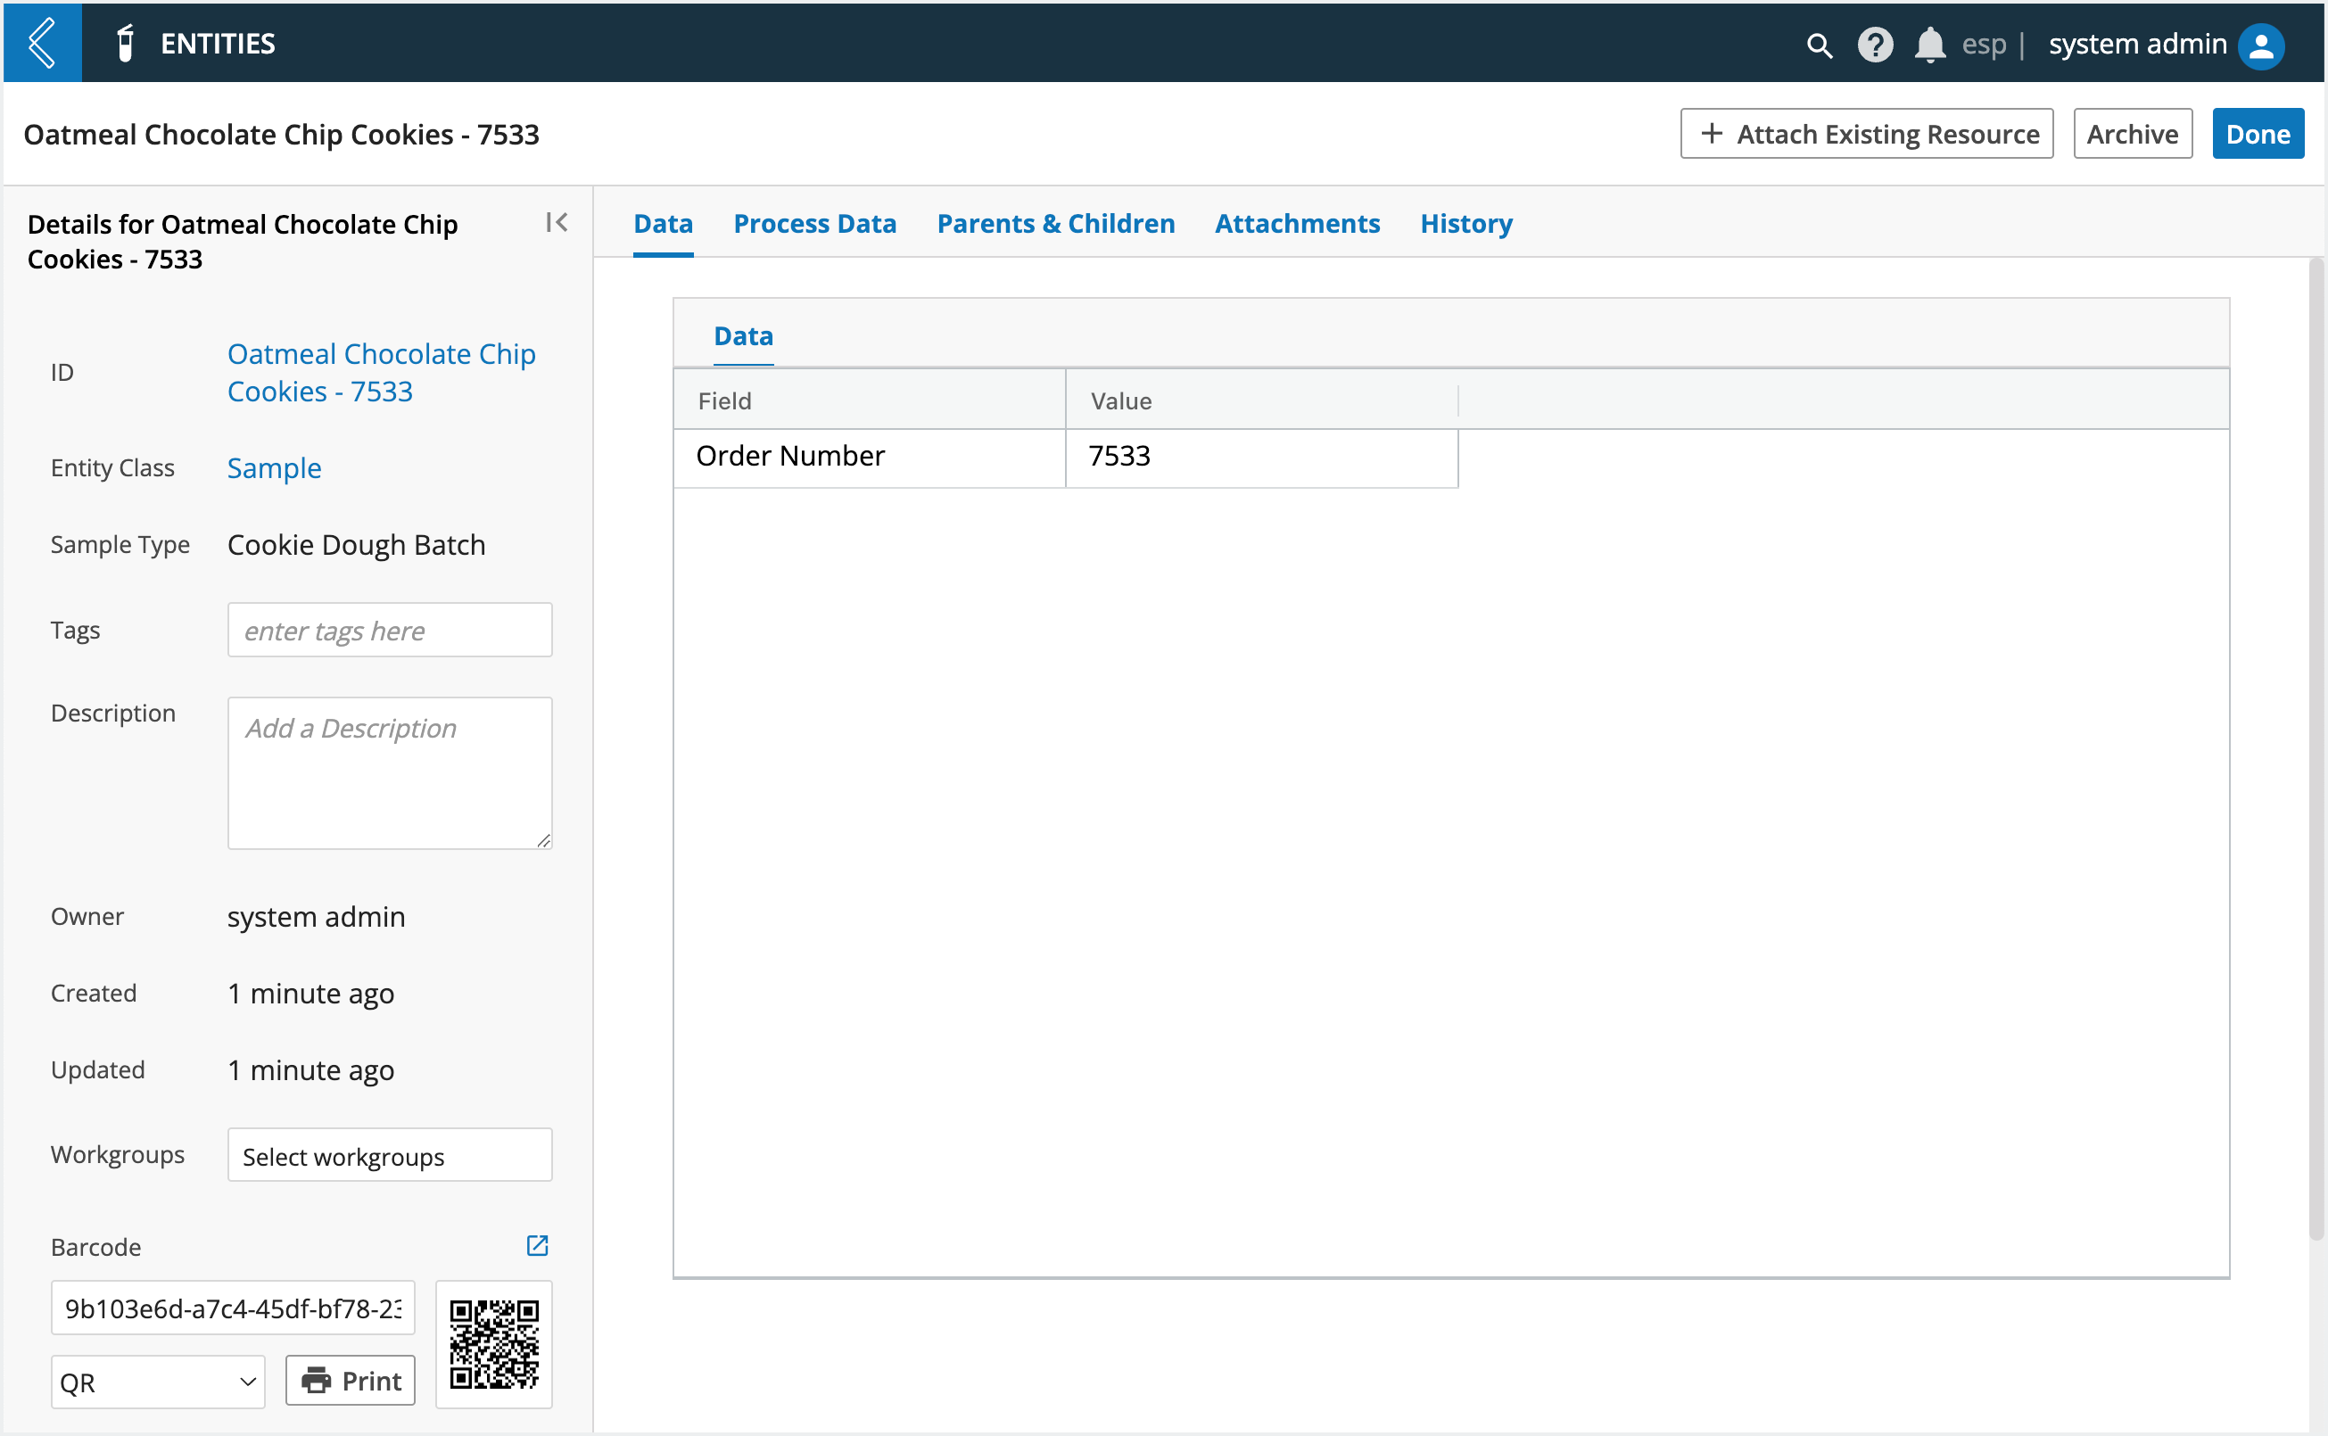Click into the Description text area

[x=390, y=773]
